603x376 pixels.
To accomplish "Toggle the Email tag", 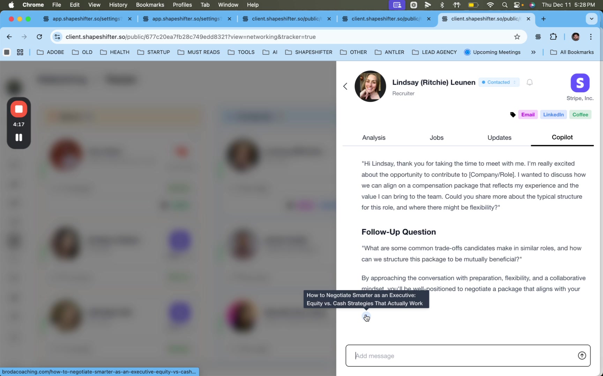I will pyautogui.click(x=528, y=115).
